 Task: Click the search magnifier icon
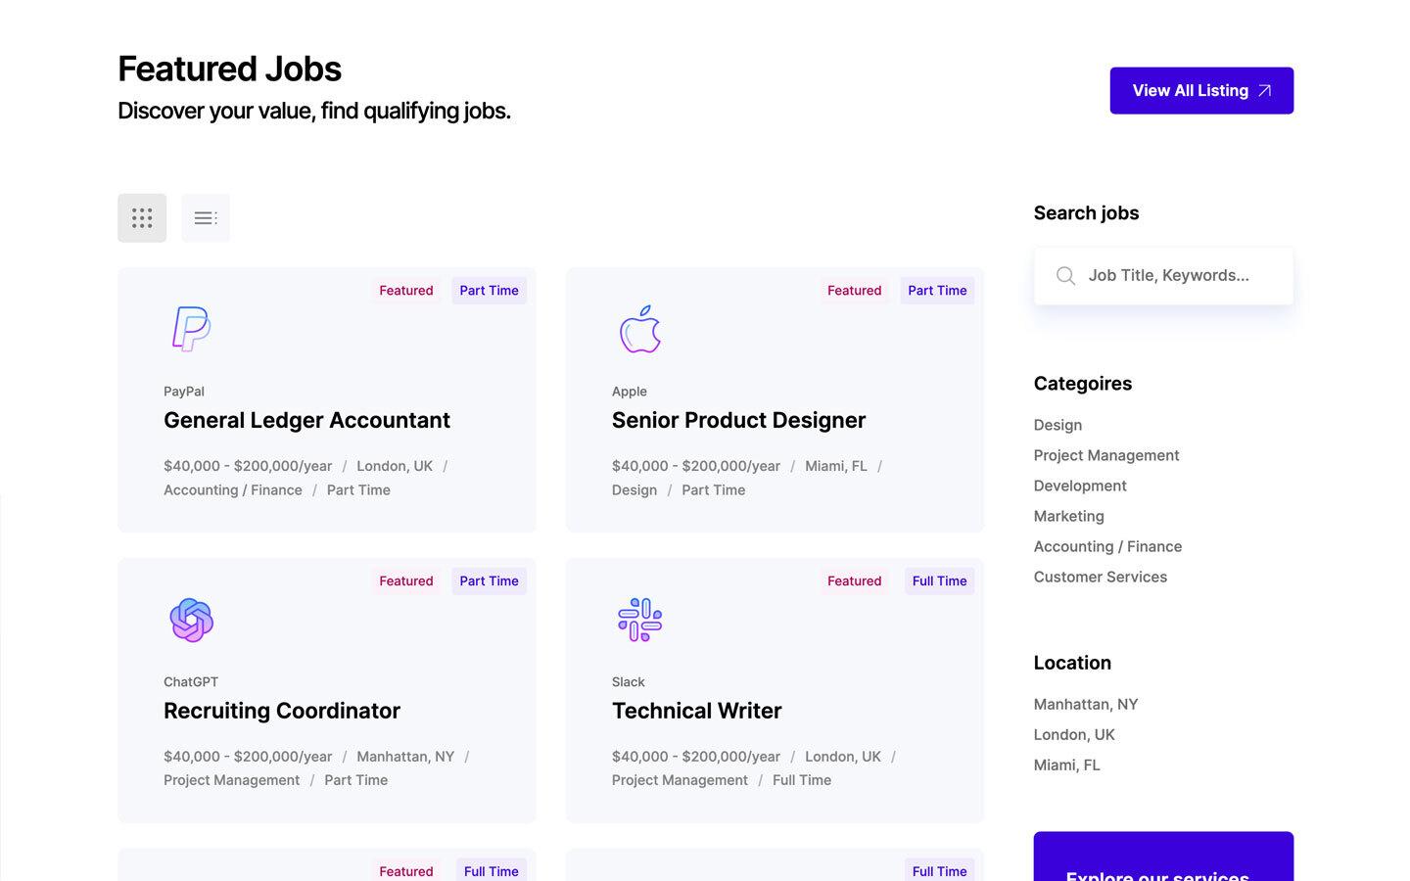[x=1065, y=275]
